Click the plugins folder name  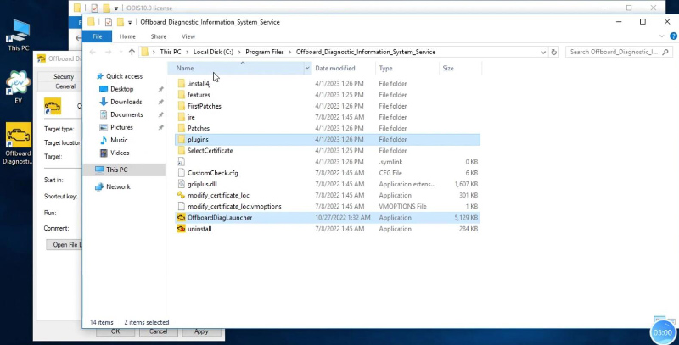click(x=198, y=140)
